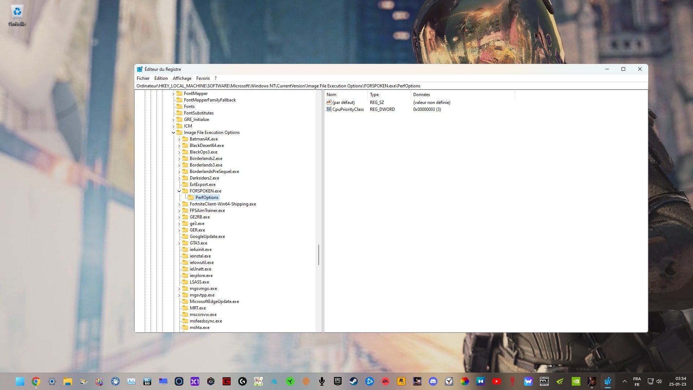Collapse the FORSPOKEN.exe tree node
The width and height of the screenshot is (693, 390).
click(179, 191)
